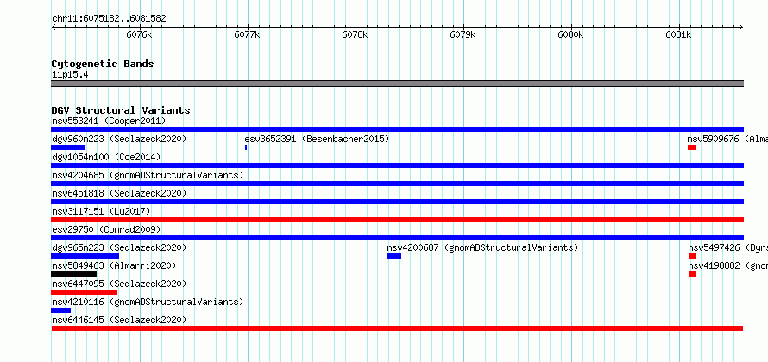Viewport: 768px width, 362px height.
Task: Click the blue bar for dgv1054n100
Action: coord(397,165)
